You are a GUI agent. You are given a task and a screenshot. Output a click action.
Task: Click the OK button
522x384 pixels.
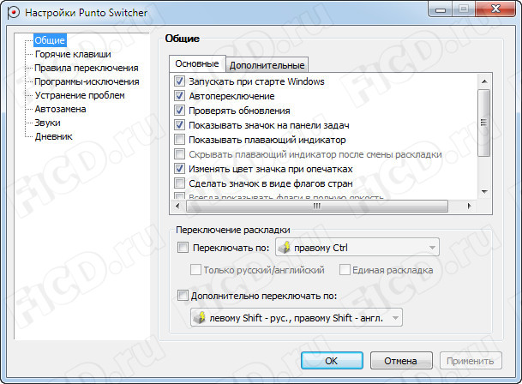332,360
